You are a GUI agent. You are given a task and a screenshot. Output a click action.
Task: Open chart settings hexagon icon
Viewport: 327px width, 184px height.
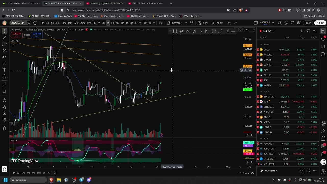[x=286, y=23]
